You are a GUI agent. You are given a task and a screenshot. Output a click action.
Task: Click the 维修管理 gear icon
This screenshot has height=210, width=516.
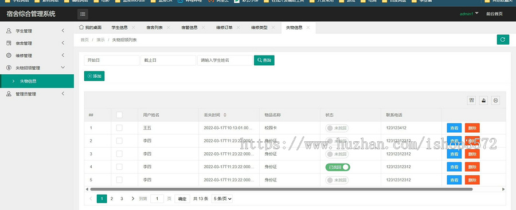(x=9, y=55)
